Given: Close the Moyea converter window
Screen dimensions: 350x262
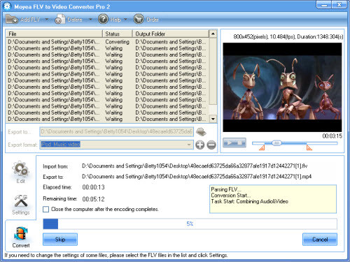Looking at the screenshot, I should [x=339, y=5].
